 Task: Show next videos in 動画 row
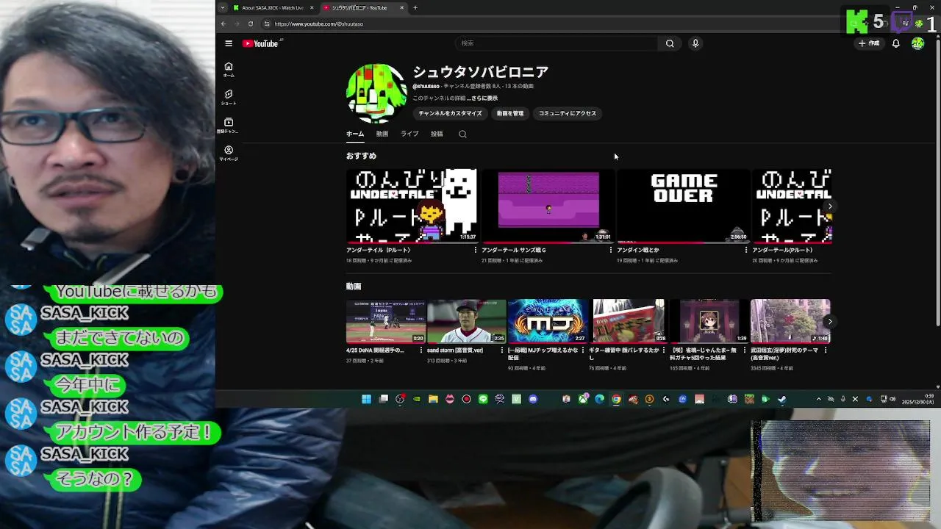point(829,321)
